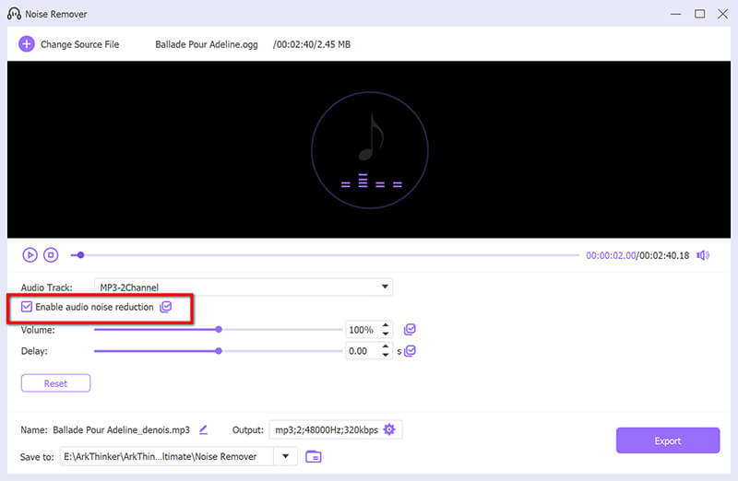Image resolution: width=738 pixels, height=481 pixels.
Task: Click the Ballade Pour Adeline.ogg filename
Action: [207, 44]
